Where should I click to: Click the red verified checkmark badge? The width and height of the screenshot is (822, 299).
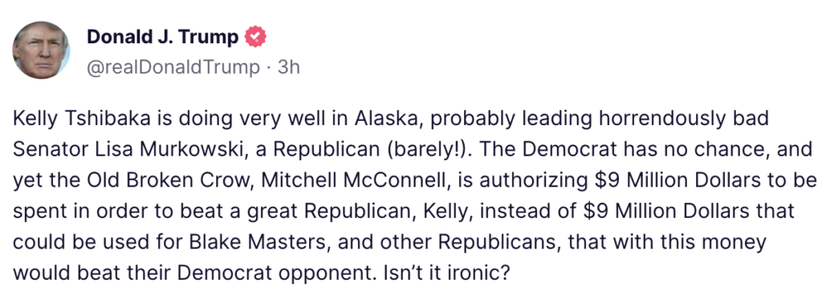[x=256, y=37]
